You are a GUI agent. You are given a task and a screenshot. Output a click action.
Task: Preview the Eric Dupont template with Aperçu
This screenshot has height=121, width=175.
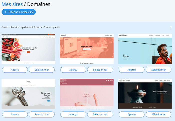(132, 70)
